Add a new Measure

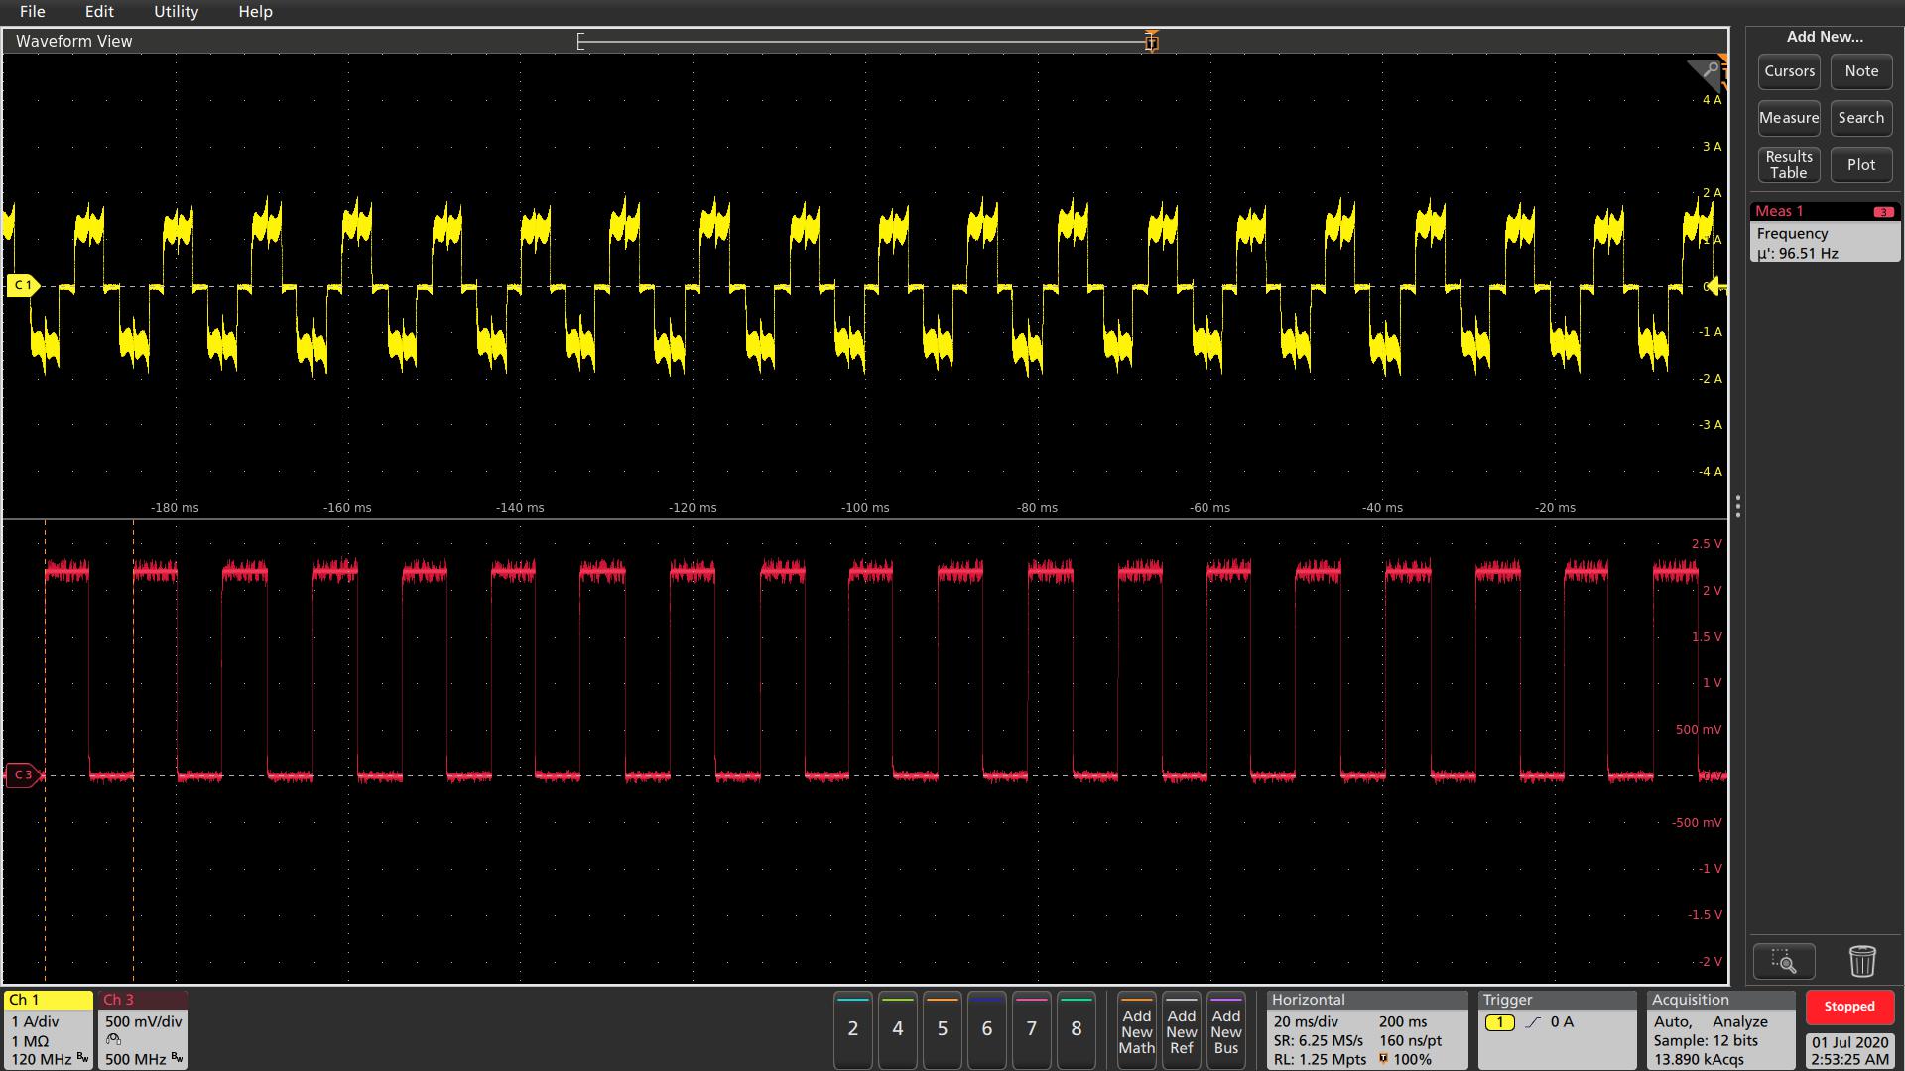coord(1789,118)
